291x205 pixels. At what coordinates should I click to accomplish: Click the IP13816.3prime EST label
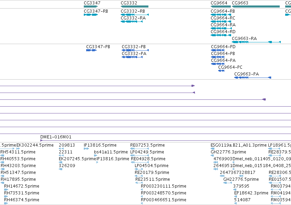point(113,159)
